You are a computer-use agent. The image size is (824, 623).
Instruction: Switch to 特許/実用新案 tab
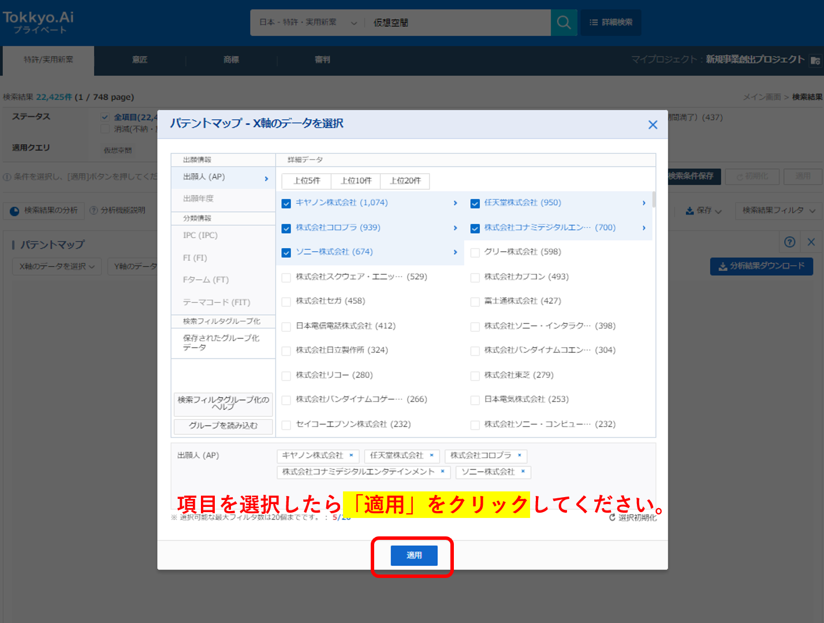click(x=49, y=60)
